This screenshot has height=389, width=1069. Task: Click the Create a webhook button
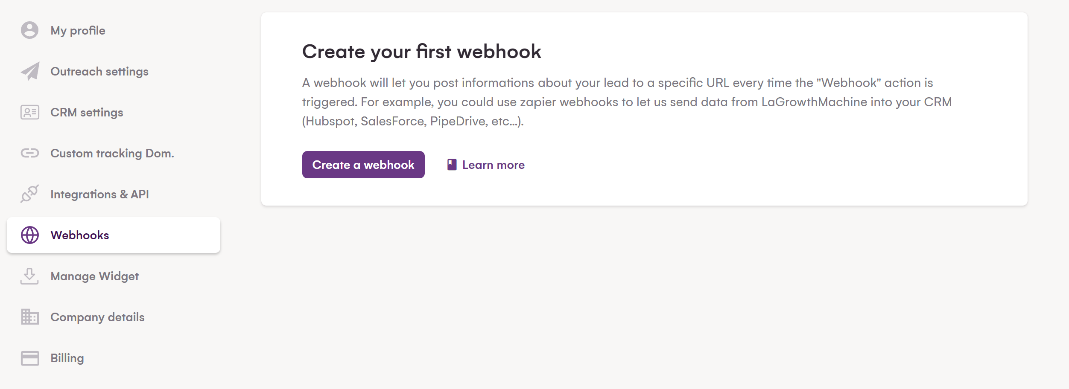[x=363, y=165]
